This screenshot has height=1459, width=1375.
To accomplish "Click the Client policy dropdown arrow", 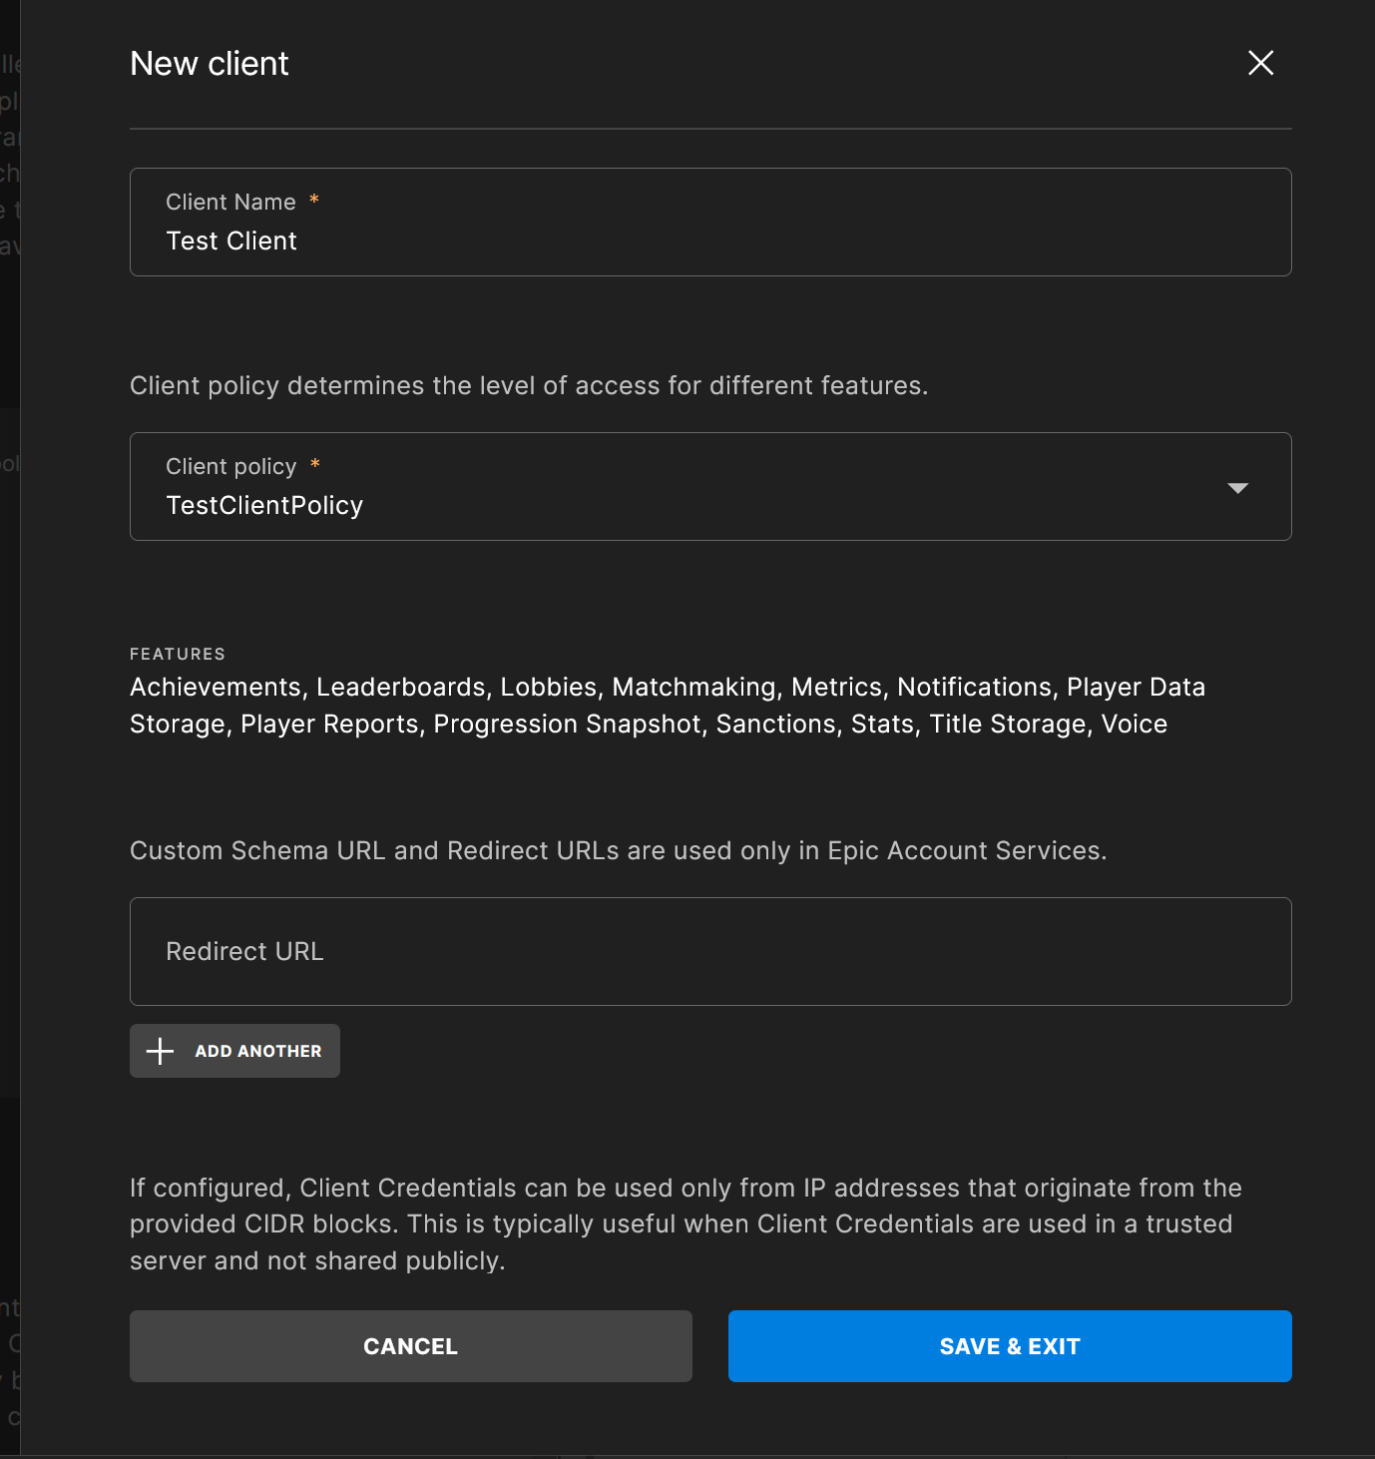I will click(1237, 488).
